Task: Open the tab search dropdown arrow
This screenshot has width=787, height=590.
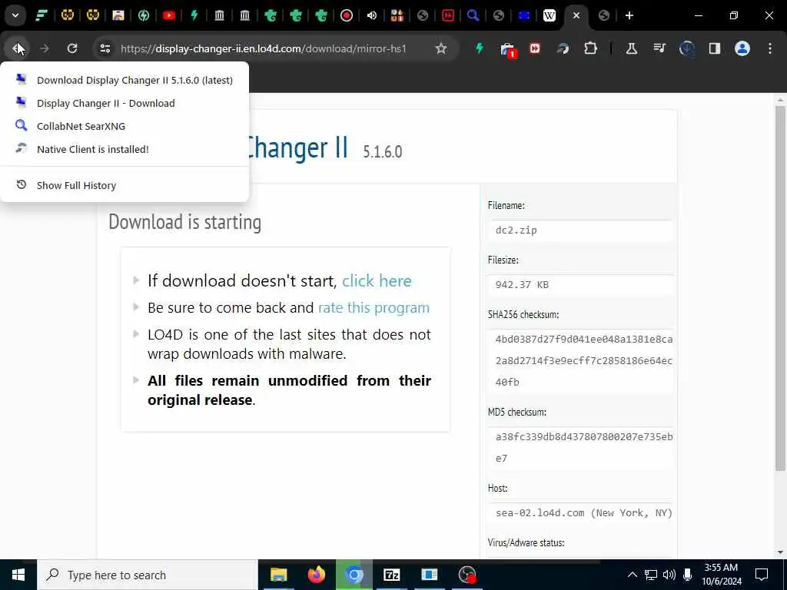Action: [15, 15]
